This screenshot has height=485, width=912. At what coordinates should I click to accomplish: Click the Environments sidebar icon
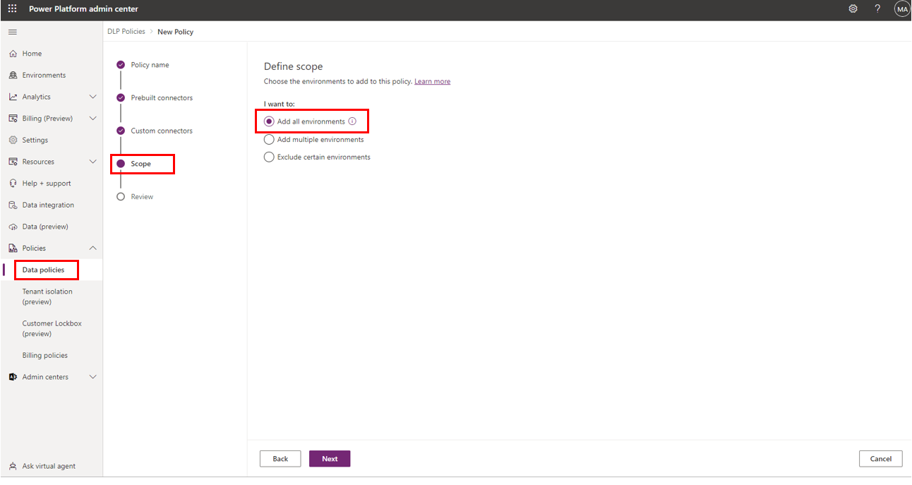(13, 76)
